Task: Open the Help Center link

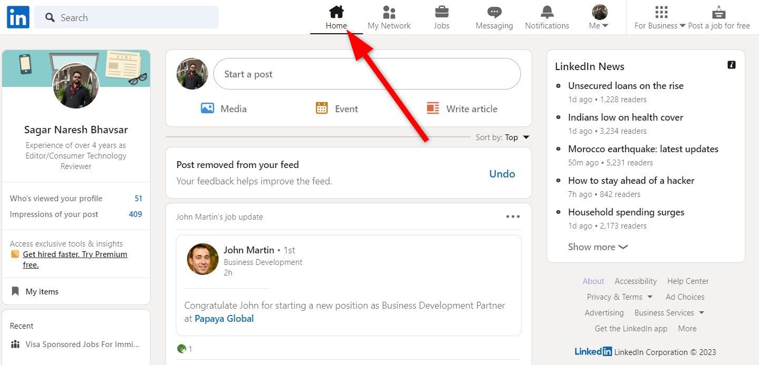Action: tap(688, 281)
